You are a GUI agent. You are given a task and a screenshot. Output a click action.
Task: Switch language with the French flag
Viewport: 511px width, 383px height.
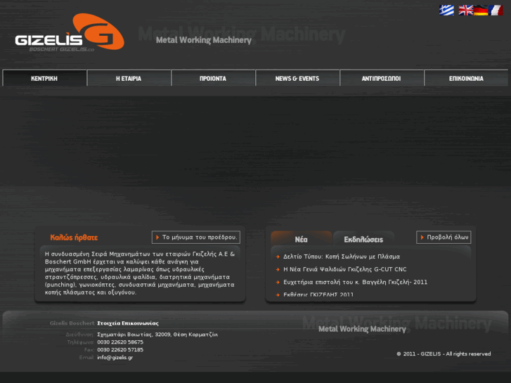(x=496, y=10)
